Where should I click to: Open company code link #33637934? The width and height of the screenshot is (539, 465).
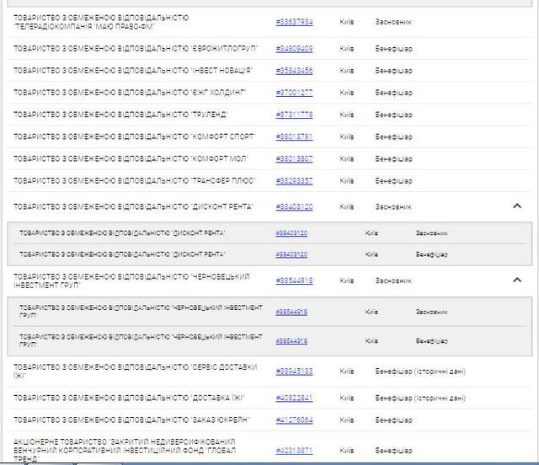pyautogui.click(x=294, y=22)
